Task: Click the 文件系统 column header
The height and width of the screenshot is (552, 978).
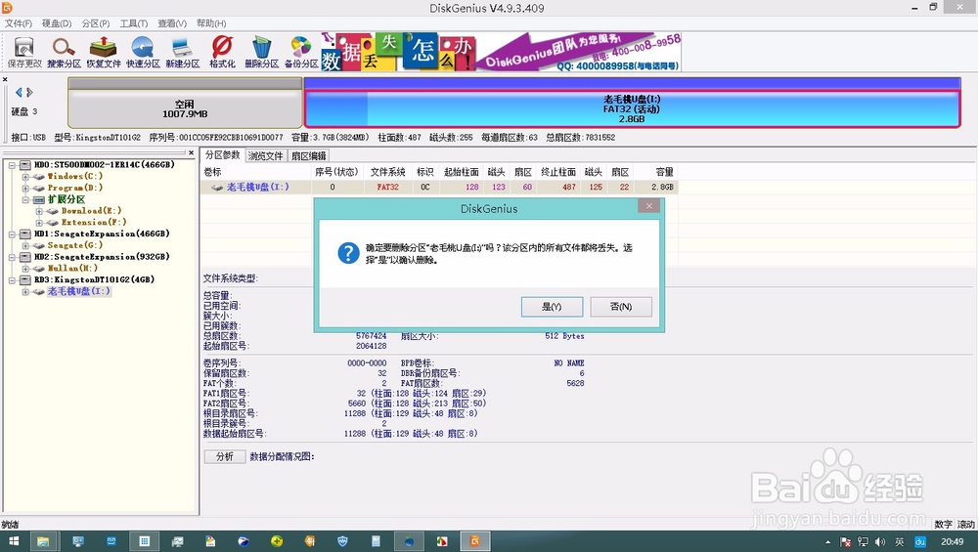Action: pos(388,171)
